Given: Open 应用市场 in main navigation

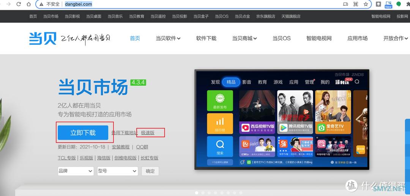Looking at the screenshot, I should pyautogui.click(x=358, y=38).
